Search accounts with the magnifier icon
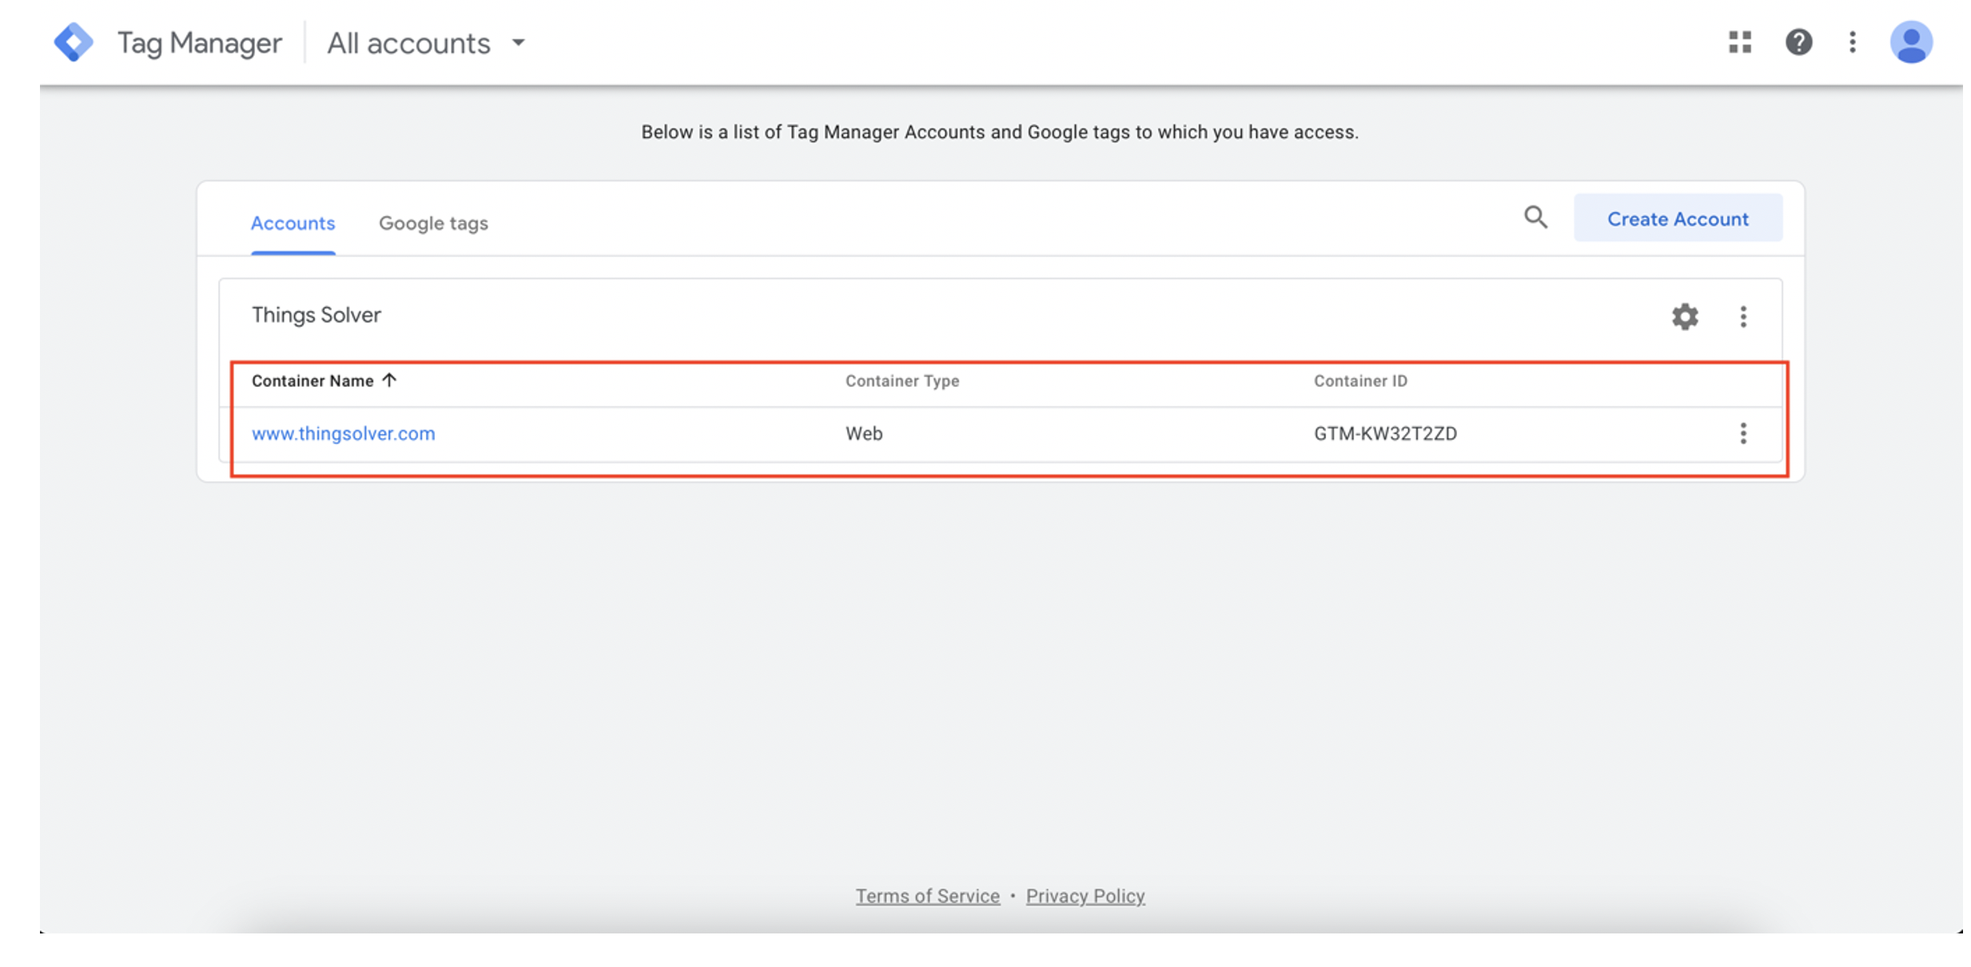 point(1535,217)
